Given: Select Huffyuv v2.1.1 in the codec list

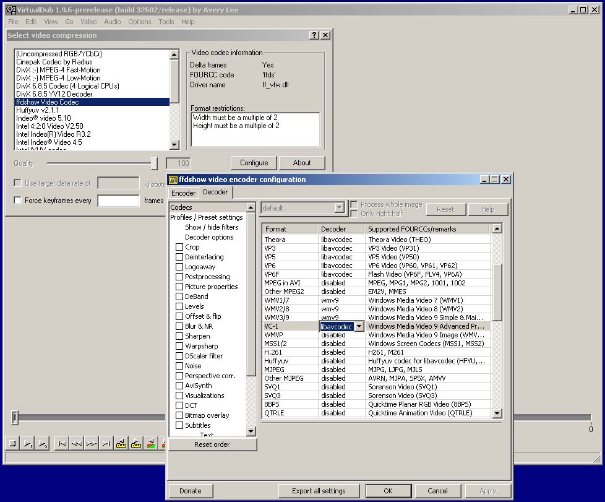Looking at the screenshot, I should (92, 110).
